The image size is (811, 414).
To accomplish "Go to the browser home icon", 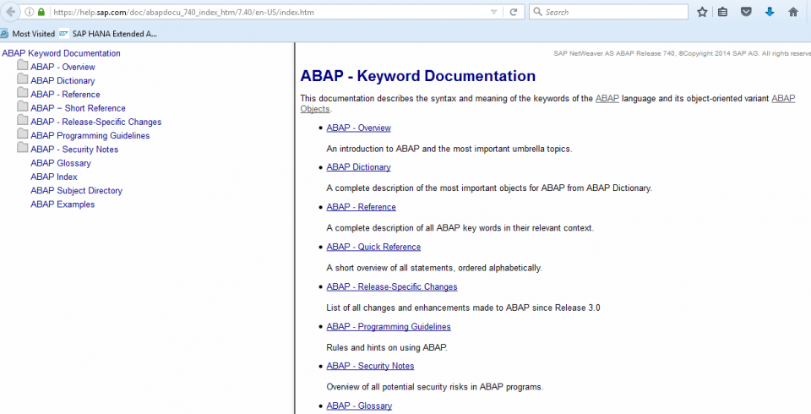I will [x=792, y=12].
